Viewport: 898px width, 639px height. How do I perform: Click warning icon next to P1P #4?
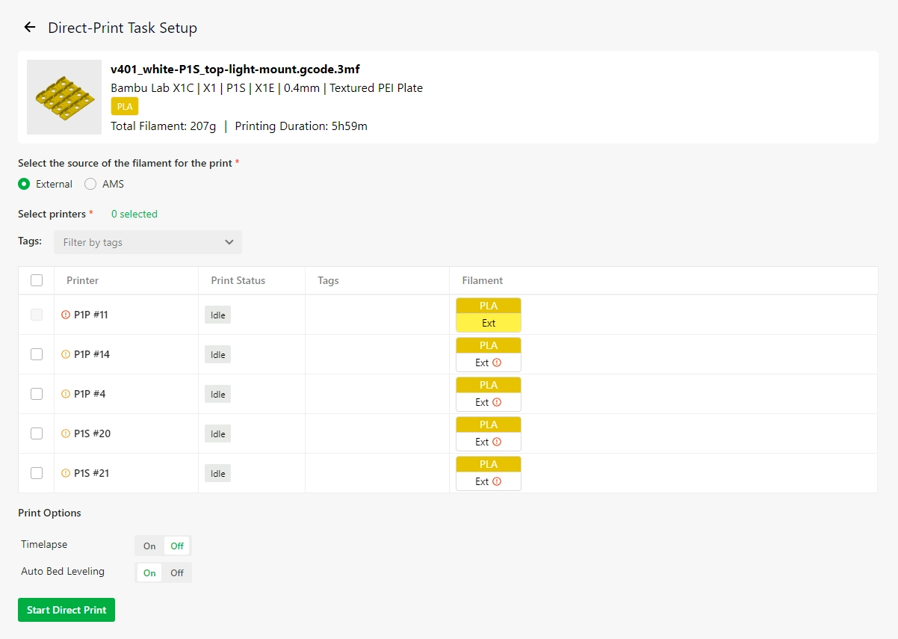tap(66, 394)
